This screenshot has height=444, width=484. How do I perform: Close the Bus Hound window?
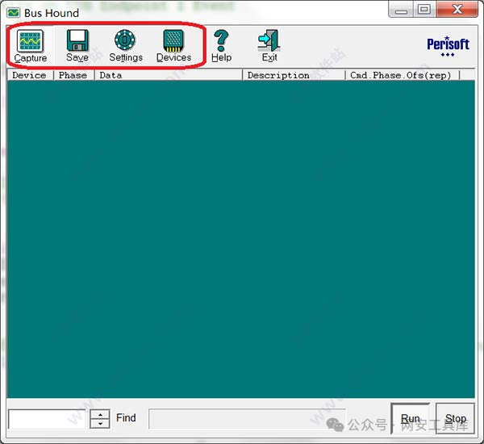click(458, 10)
